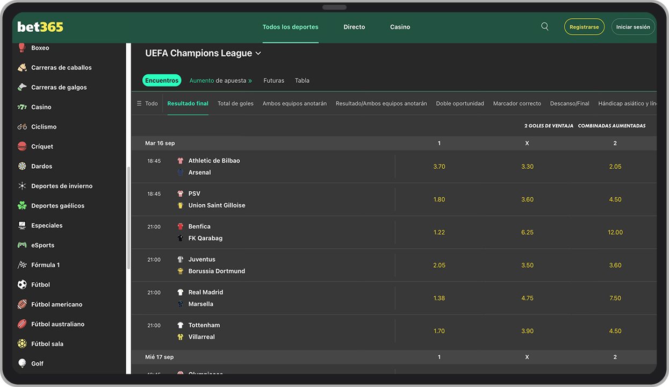Open Todos los deportes tab
This screenshot has height=387, width=669.
(x=290, y=27)
